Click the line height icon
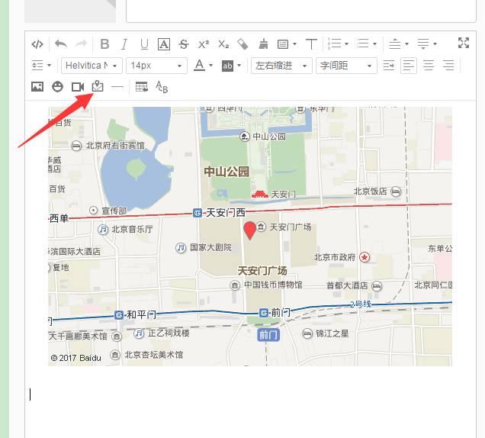 pos(37,66)
